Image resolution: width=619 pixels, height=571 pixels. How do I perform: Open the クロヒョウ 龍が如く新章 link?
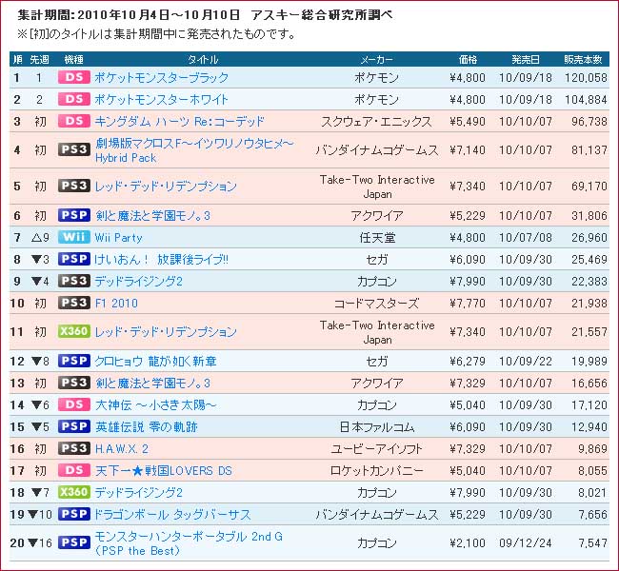[155, 361]
